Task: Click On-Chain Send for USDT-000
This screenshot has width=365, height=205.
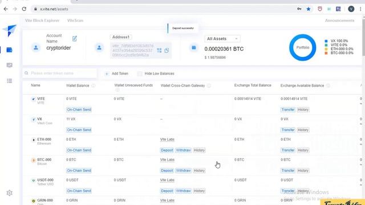Action: click(79, 191)
